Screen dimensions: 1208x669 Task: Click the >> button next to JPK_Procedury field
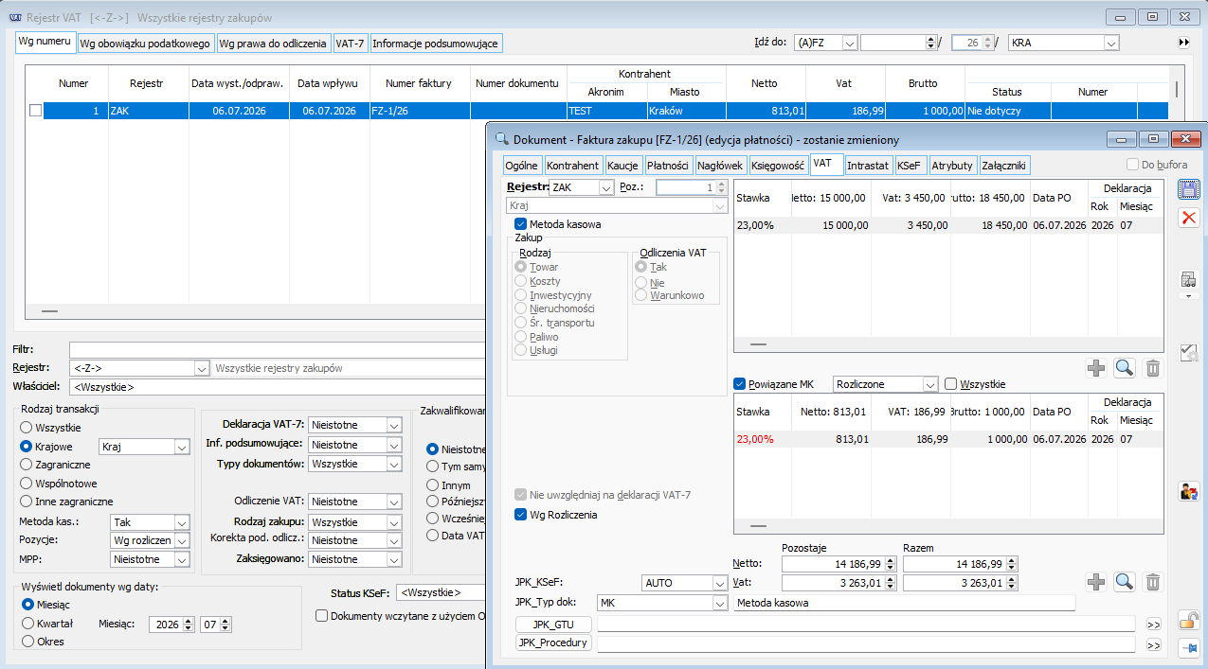[1153, 644]
